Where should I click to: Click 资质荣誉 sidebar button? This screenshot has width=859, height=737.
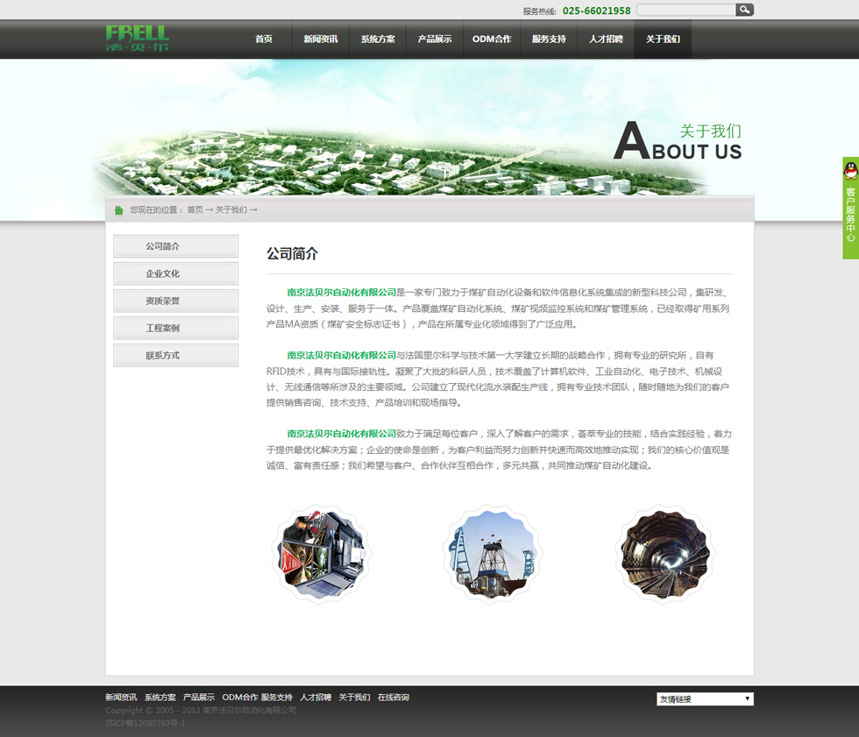point(175,301)
